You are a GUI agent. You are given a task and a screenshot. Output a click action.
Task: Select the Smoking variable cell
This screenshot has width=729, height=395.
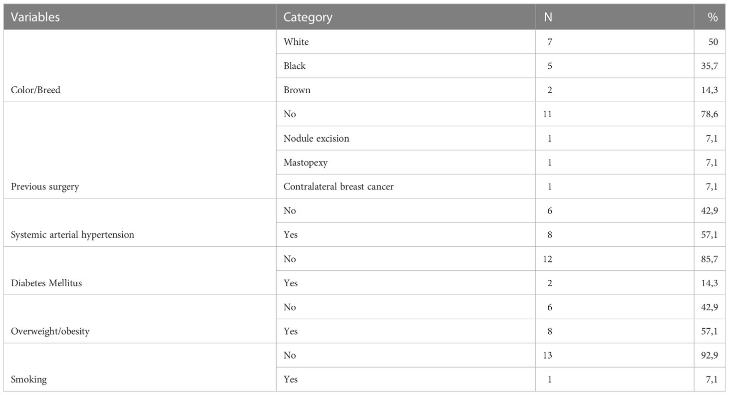coord(140,367)
